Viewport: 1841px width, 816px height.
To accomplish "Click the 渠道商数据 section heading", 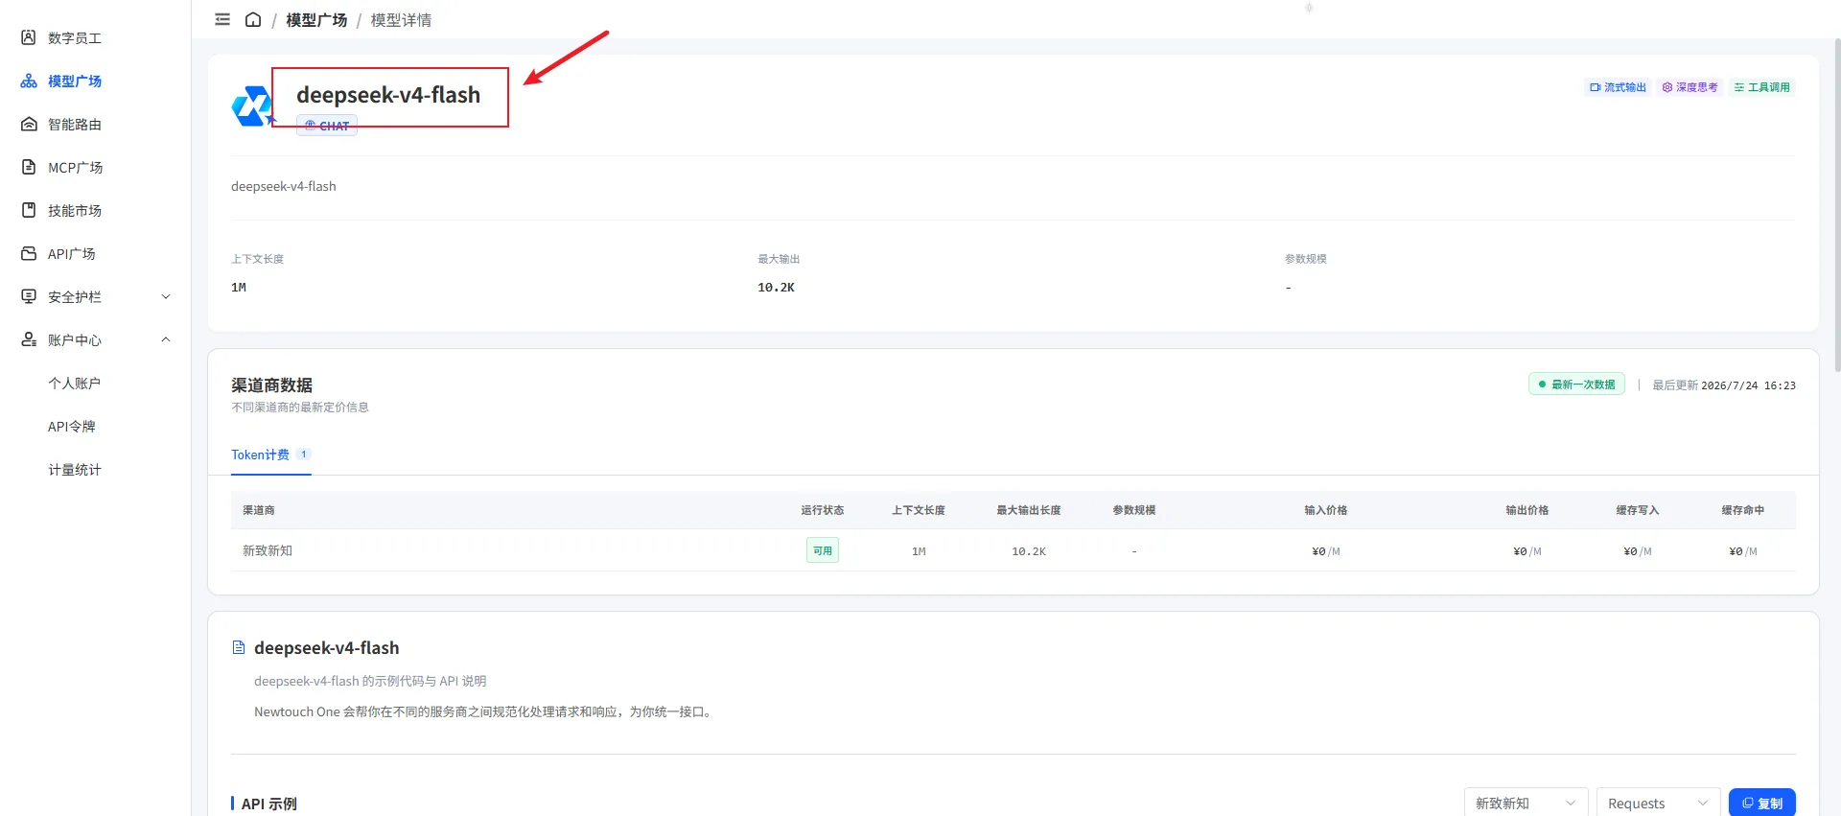I will pos(271,385).
